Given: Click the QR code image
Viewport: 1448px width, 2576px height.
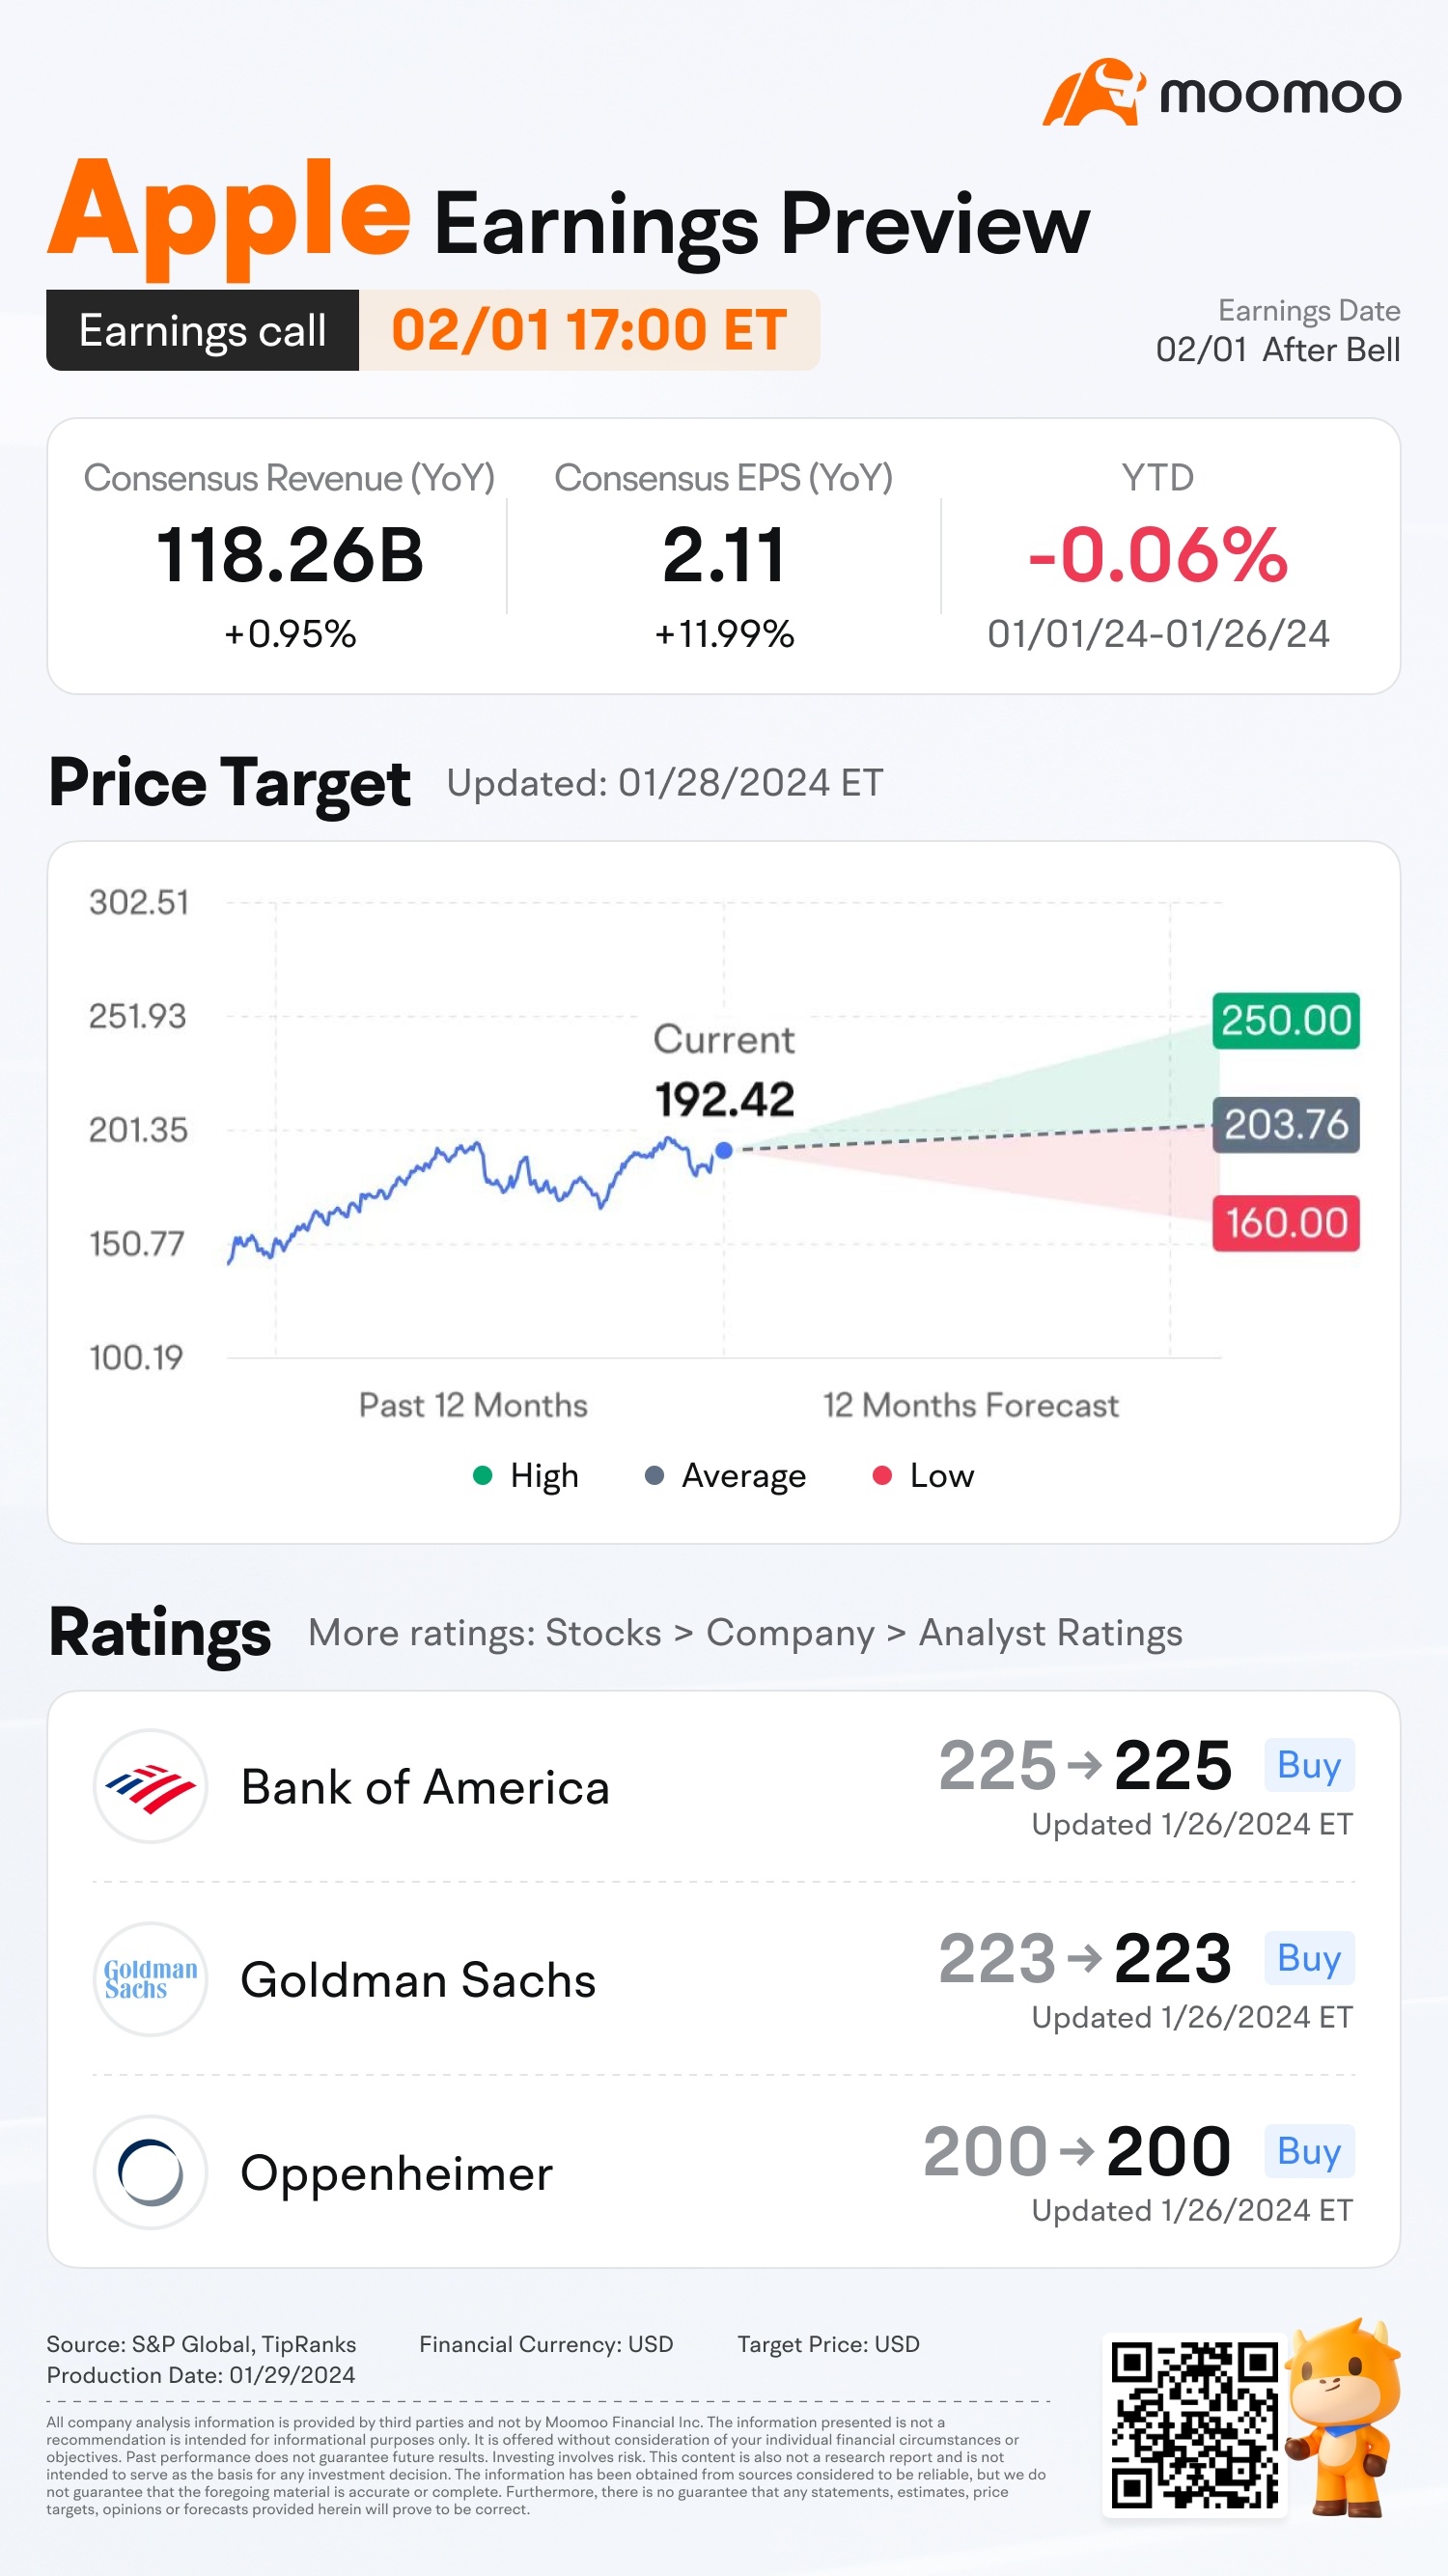Looking at the screenshot, I should (1194, 2424).
